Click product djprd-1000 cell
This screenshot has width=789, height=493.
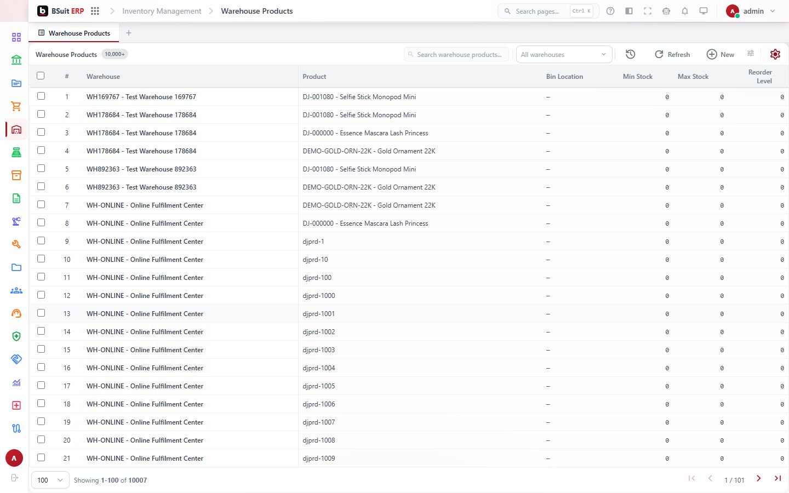tap(319, 296)
